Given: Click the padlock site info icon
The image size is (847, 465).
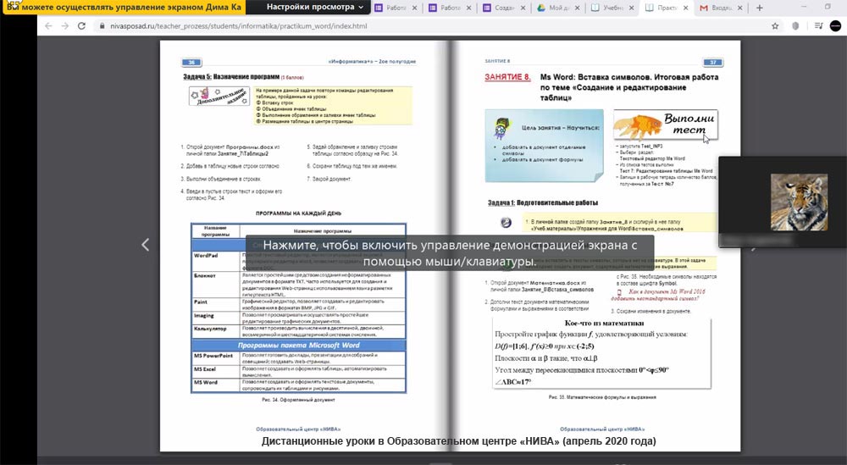Looking at the screenshot, I should pos(102,26).
